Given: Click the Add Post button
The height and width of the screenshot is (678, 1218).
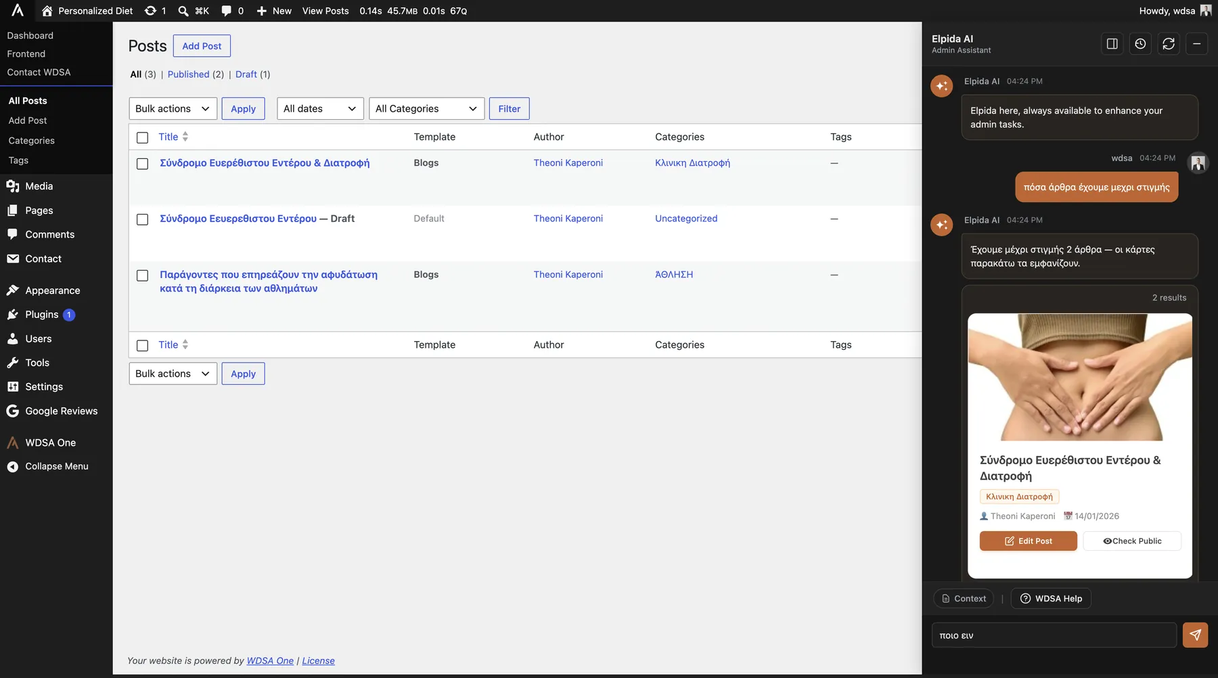Looking at the screenshot, I should pyautogui.click(x=202, y=46).
